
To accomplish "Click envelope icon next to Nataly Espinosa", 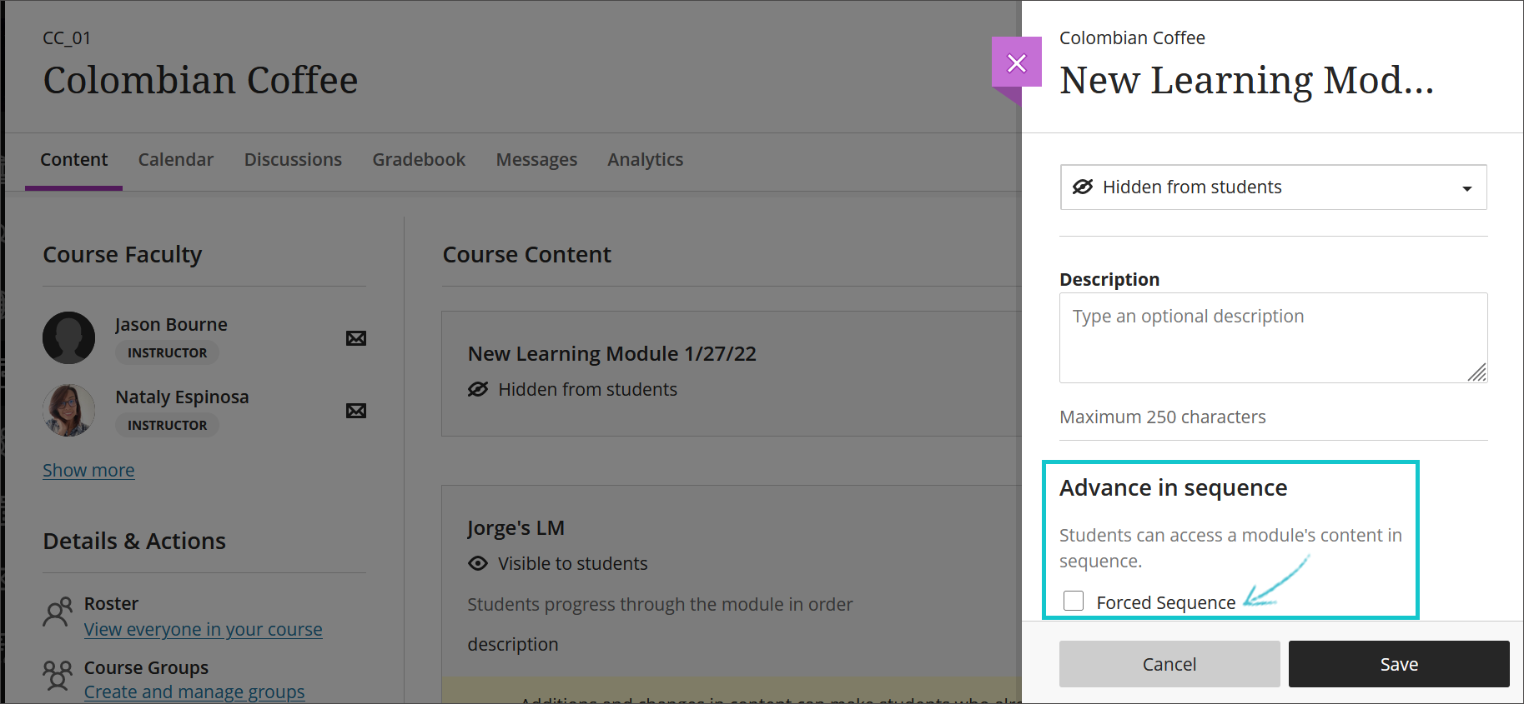I will pyautogui.click(x=356, y=411).
